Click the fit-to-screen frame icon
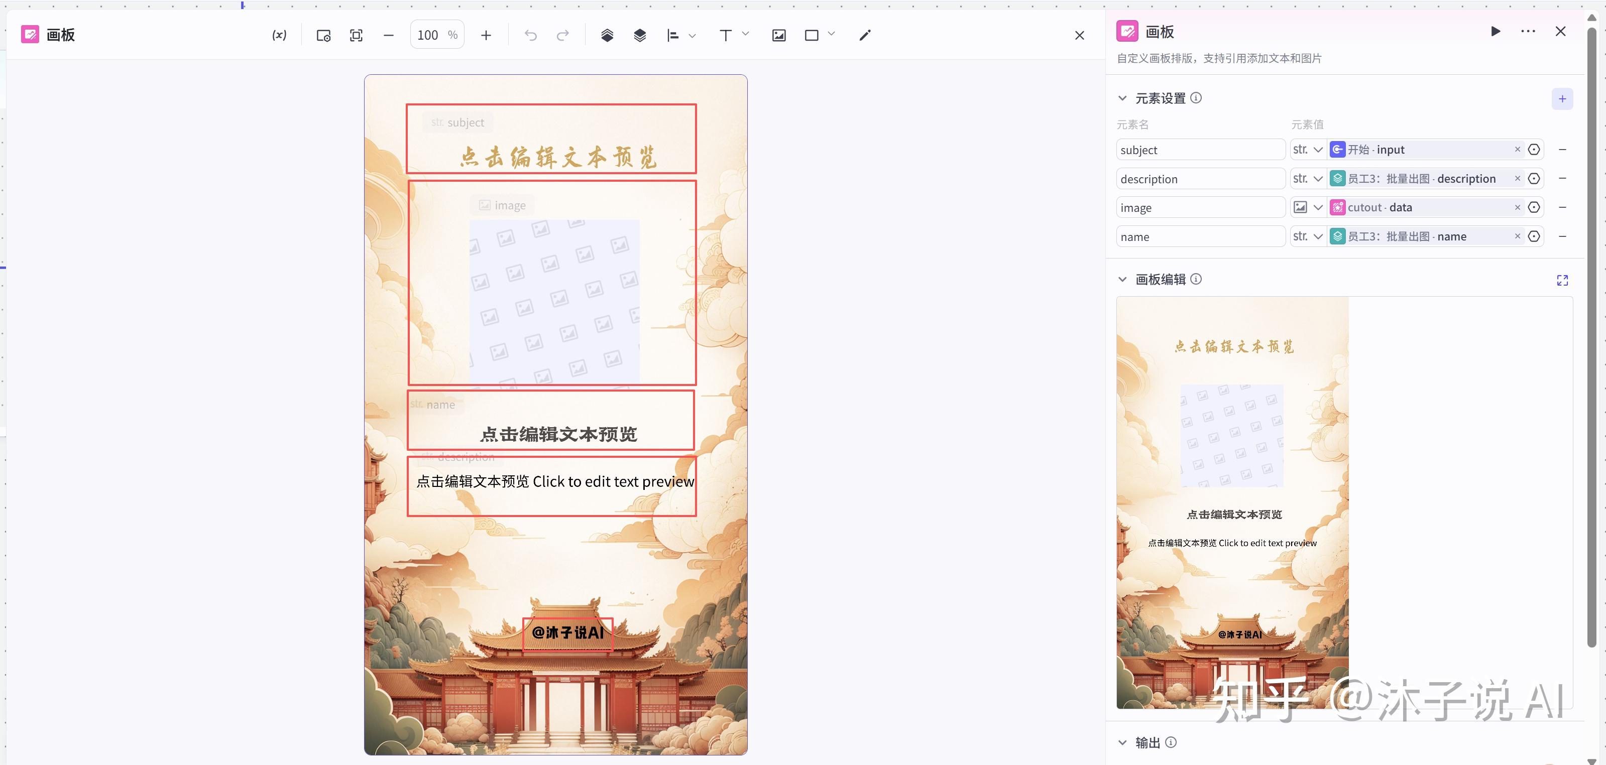This screenshot has width=1606, height=765. [356, 36]
